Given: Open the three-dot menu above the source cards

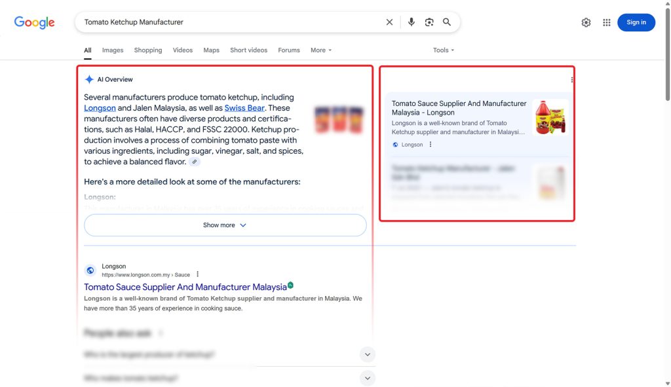Looking at the screenshot, I should (x=571, y=80).
